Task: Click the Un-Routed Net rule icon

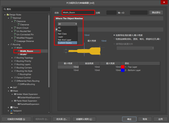Action: tap(15, 31)
